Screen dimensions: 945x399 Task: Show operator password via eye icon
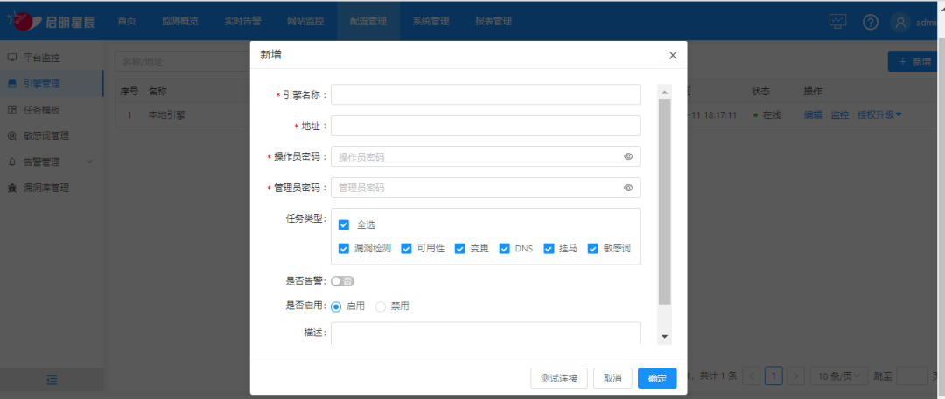[627, 157]
